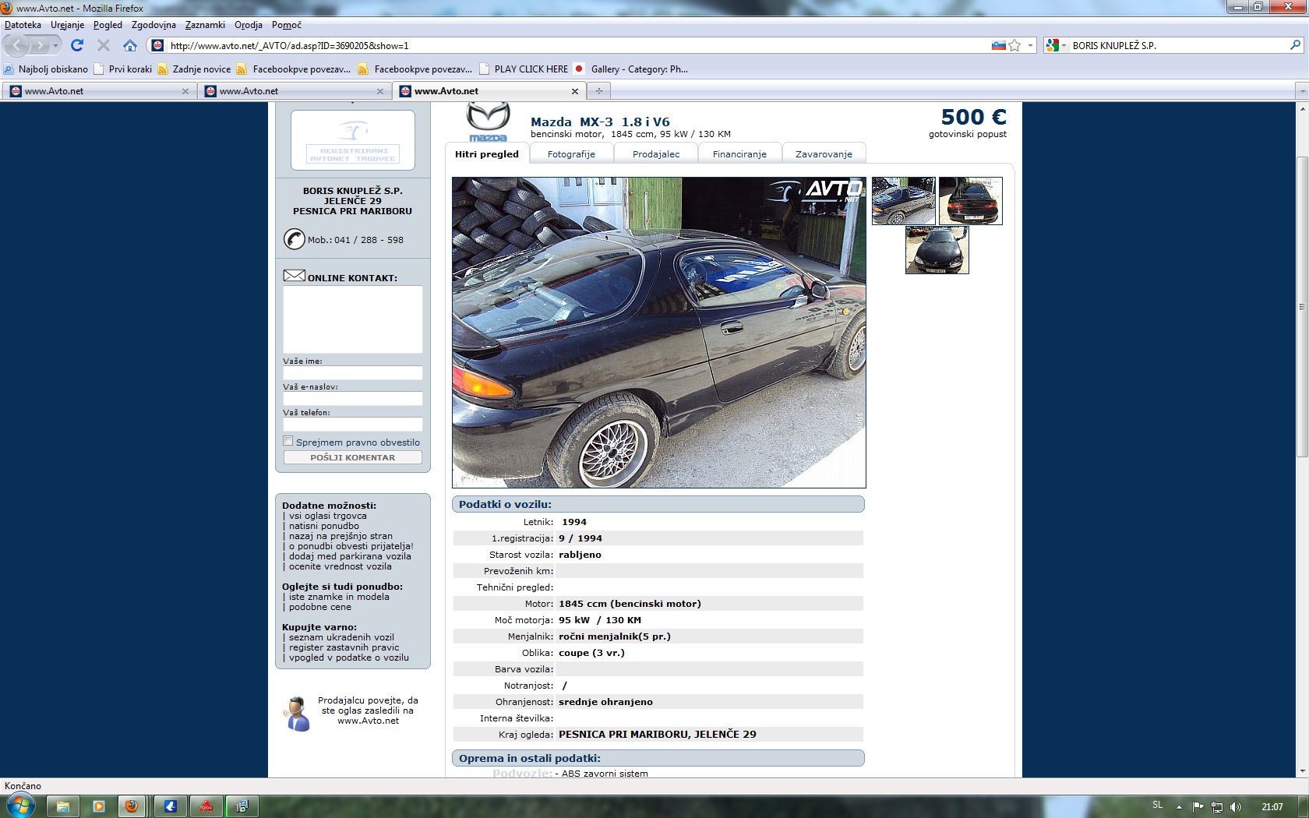Image resolution: width=1309 pixels, height=818 pixels.
Task: Open the Zadnje novice feed bookmark
Action: pyautogui.click(x=195, y=69)
